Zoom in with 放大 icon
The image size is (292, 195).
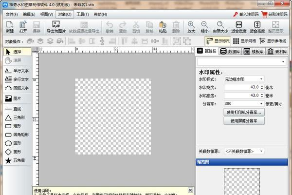pos(191,27)
